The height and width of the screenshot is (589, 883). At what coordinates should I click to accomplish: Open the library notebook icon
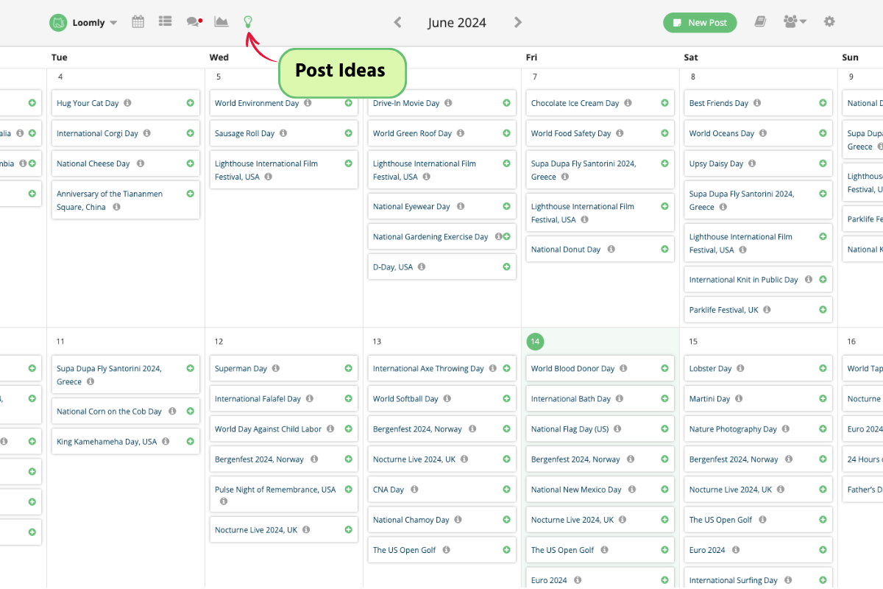[760, 22]
